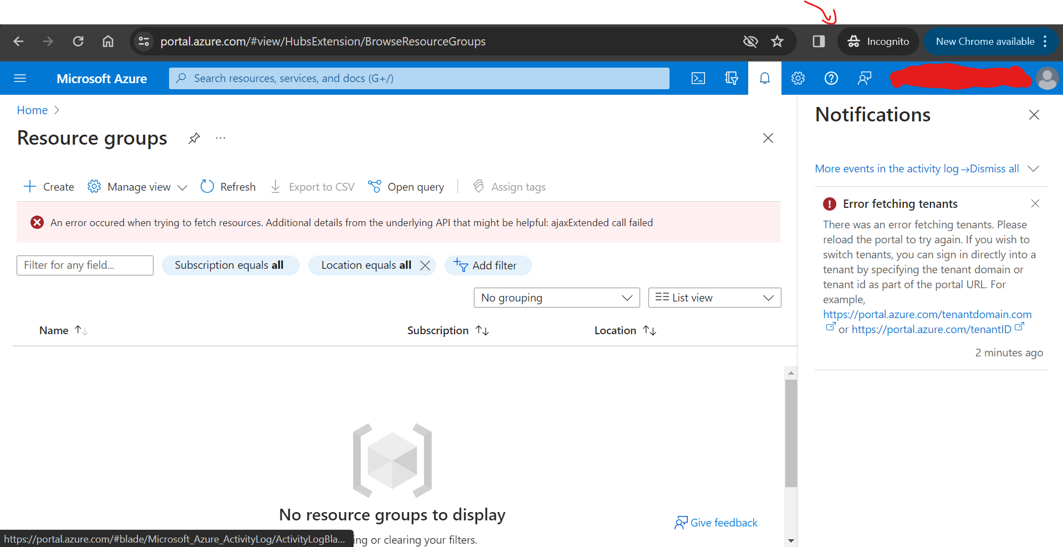Screen dimensions: 1063x547
Task: Open the account avatar menu
Action: [x=1047, y=78]
